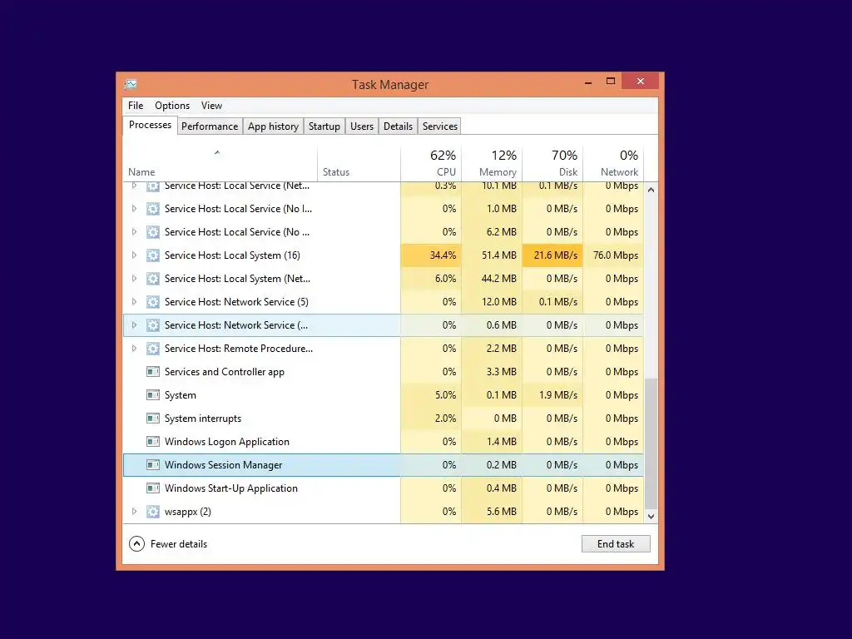Click the icon beside the System process
Screen dimensions: 852x639
click(153, 395)
